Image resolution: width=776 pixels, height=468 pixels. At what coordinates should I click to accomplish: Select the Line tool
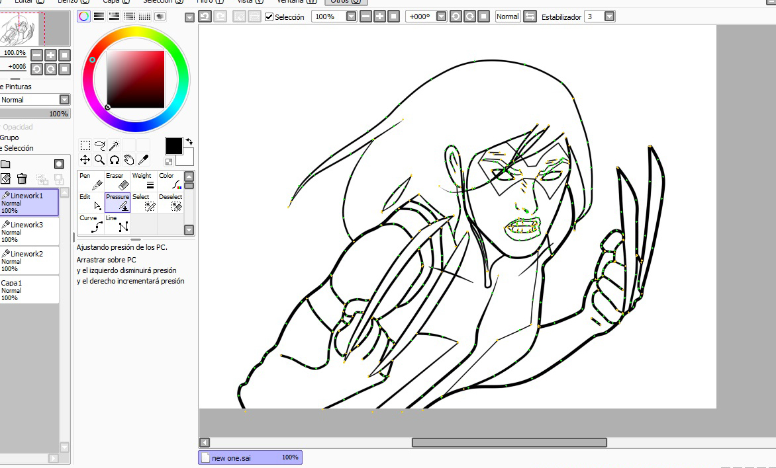click(117, 223)
